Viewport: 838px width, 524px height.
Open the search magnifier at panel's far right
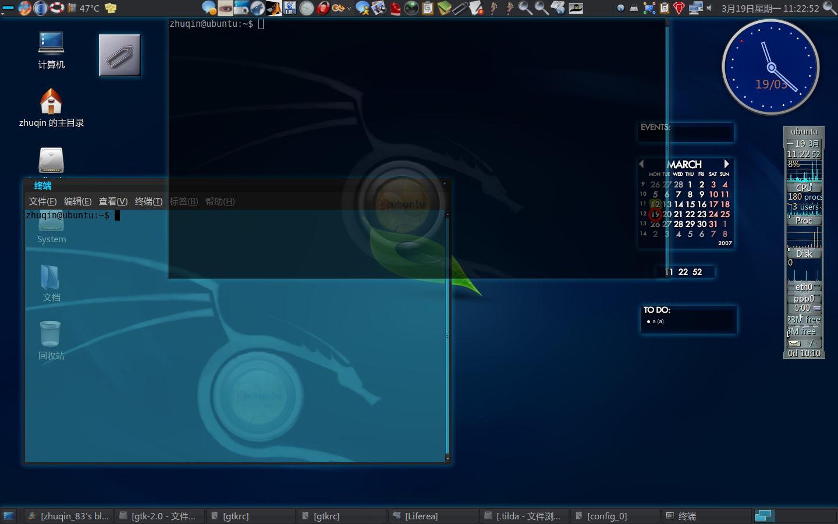pyautogui.click(x=830, y=8)
